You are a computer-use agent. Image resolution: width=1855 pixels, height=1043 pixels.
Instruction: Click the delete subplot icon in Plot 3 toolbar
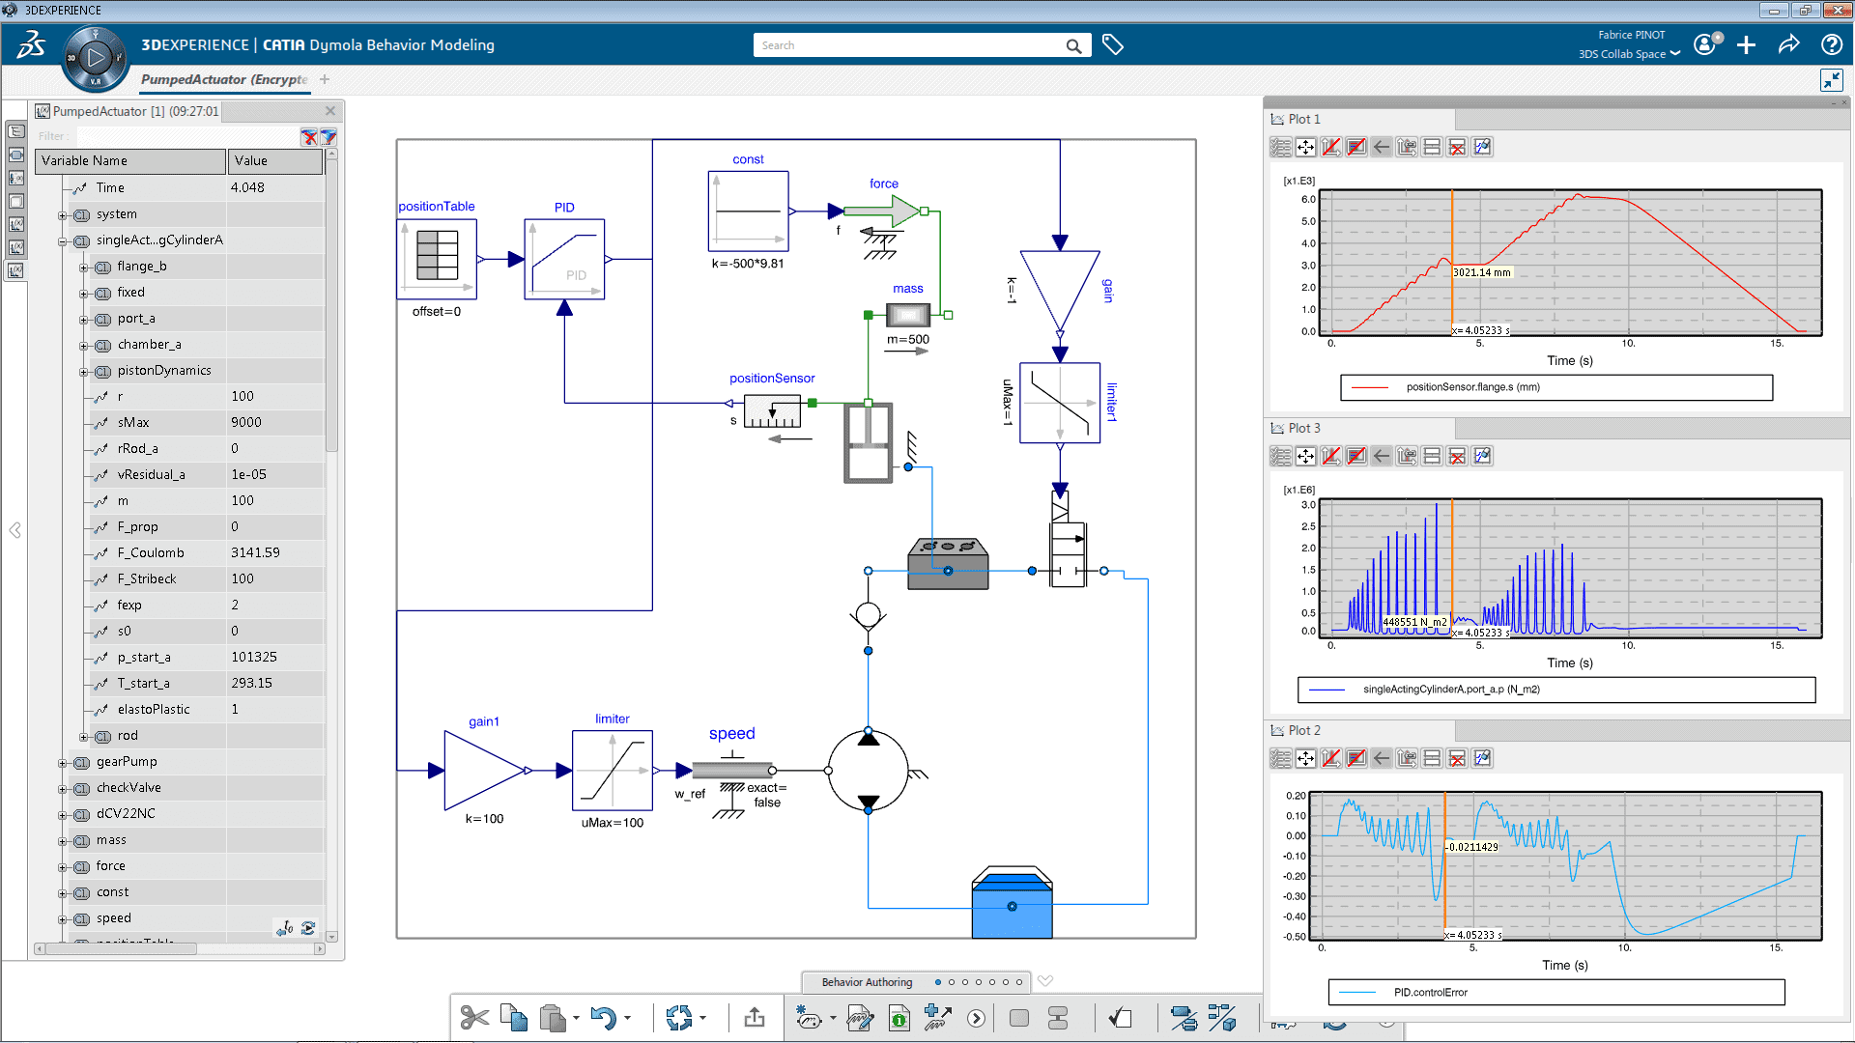click(x=1457, y=456)
